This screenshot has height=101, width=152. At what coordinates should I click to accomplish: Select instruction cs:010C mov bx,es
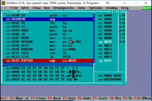click(48, 46)
